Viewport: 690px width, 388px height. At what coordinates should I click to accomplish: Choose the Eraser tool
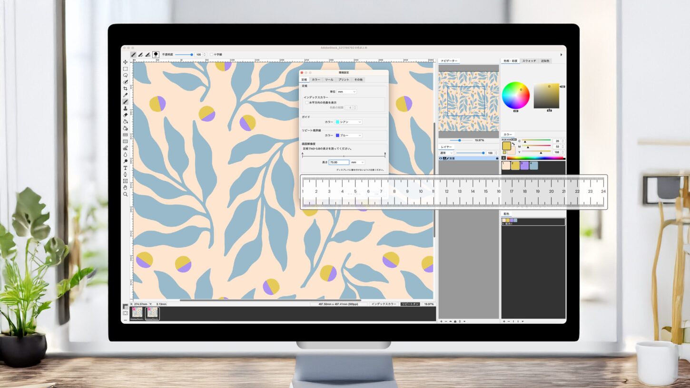coord(125,115)
